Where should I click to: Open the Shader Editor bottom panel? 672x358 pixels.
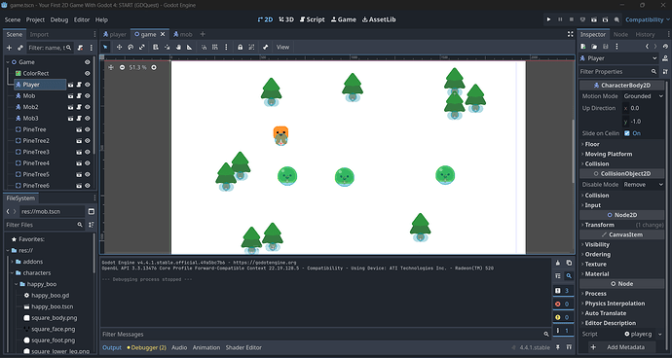coord(243,347)
